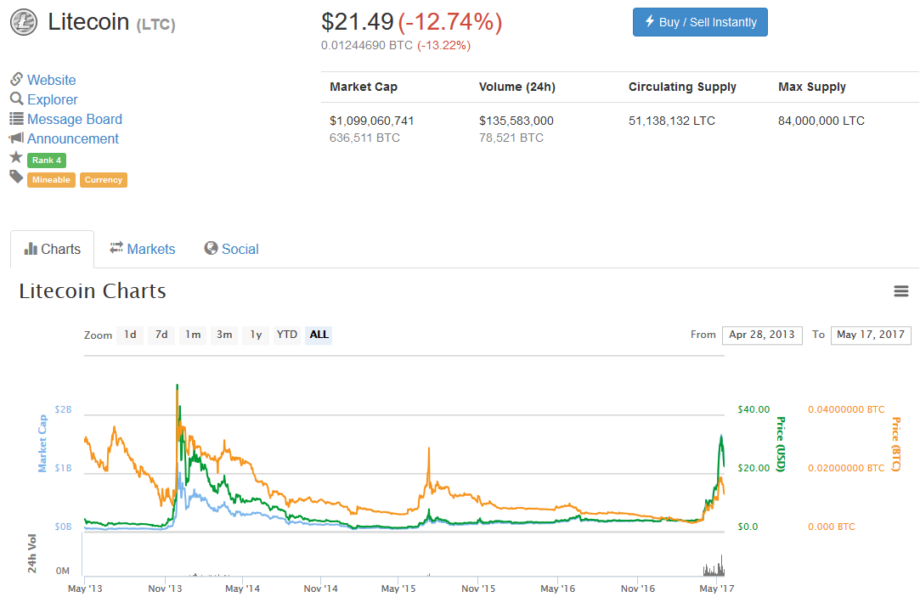Click the Litecoin coin logo icon
Viewport: 920px width, 614px height.
tap(24, 22)
